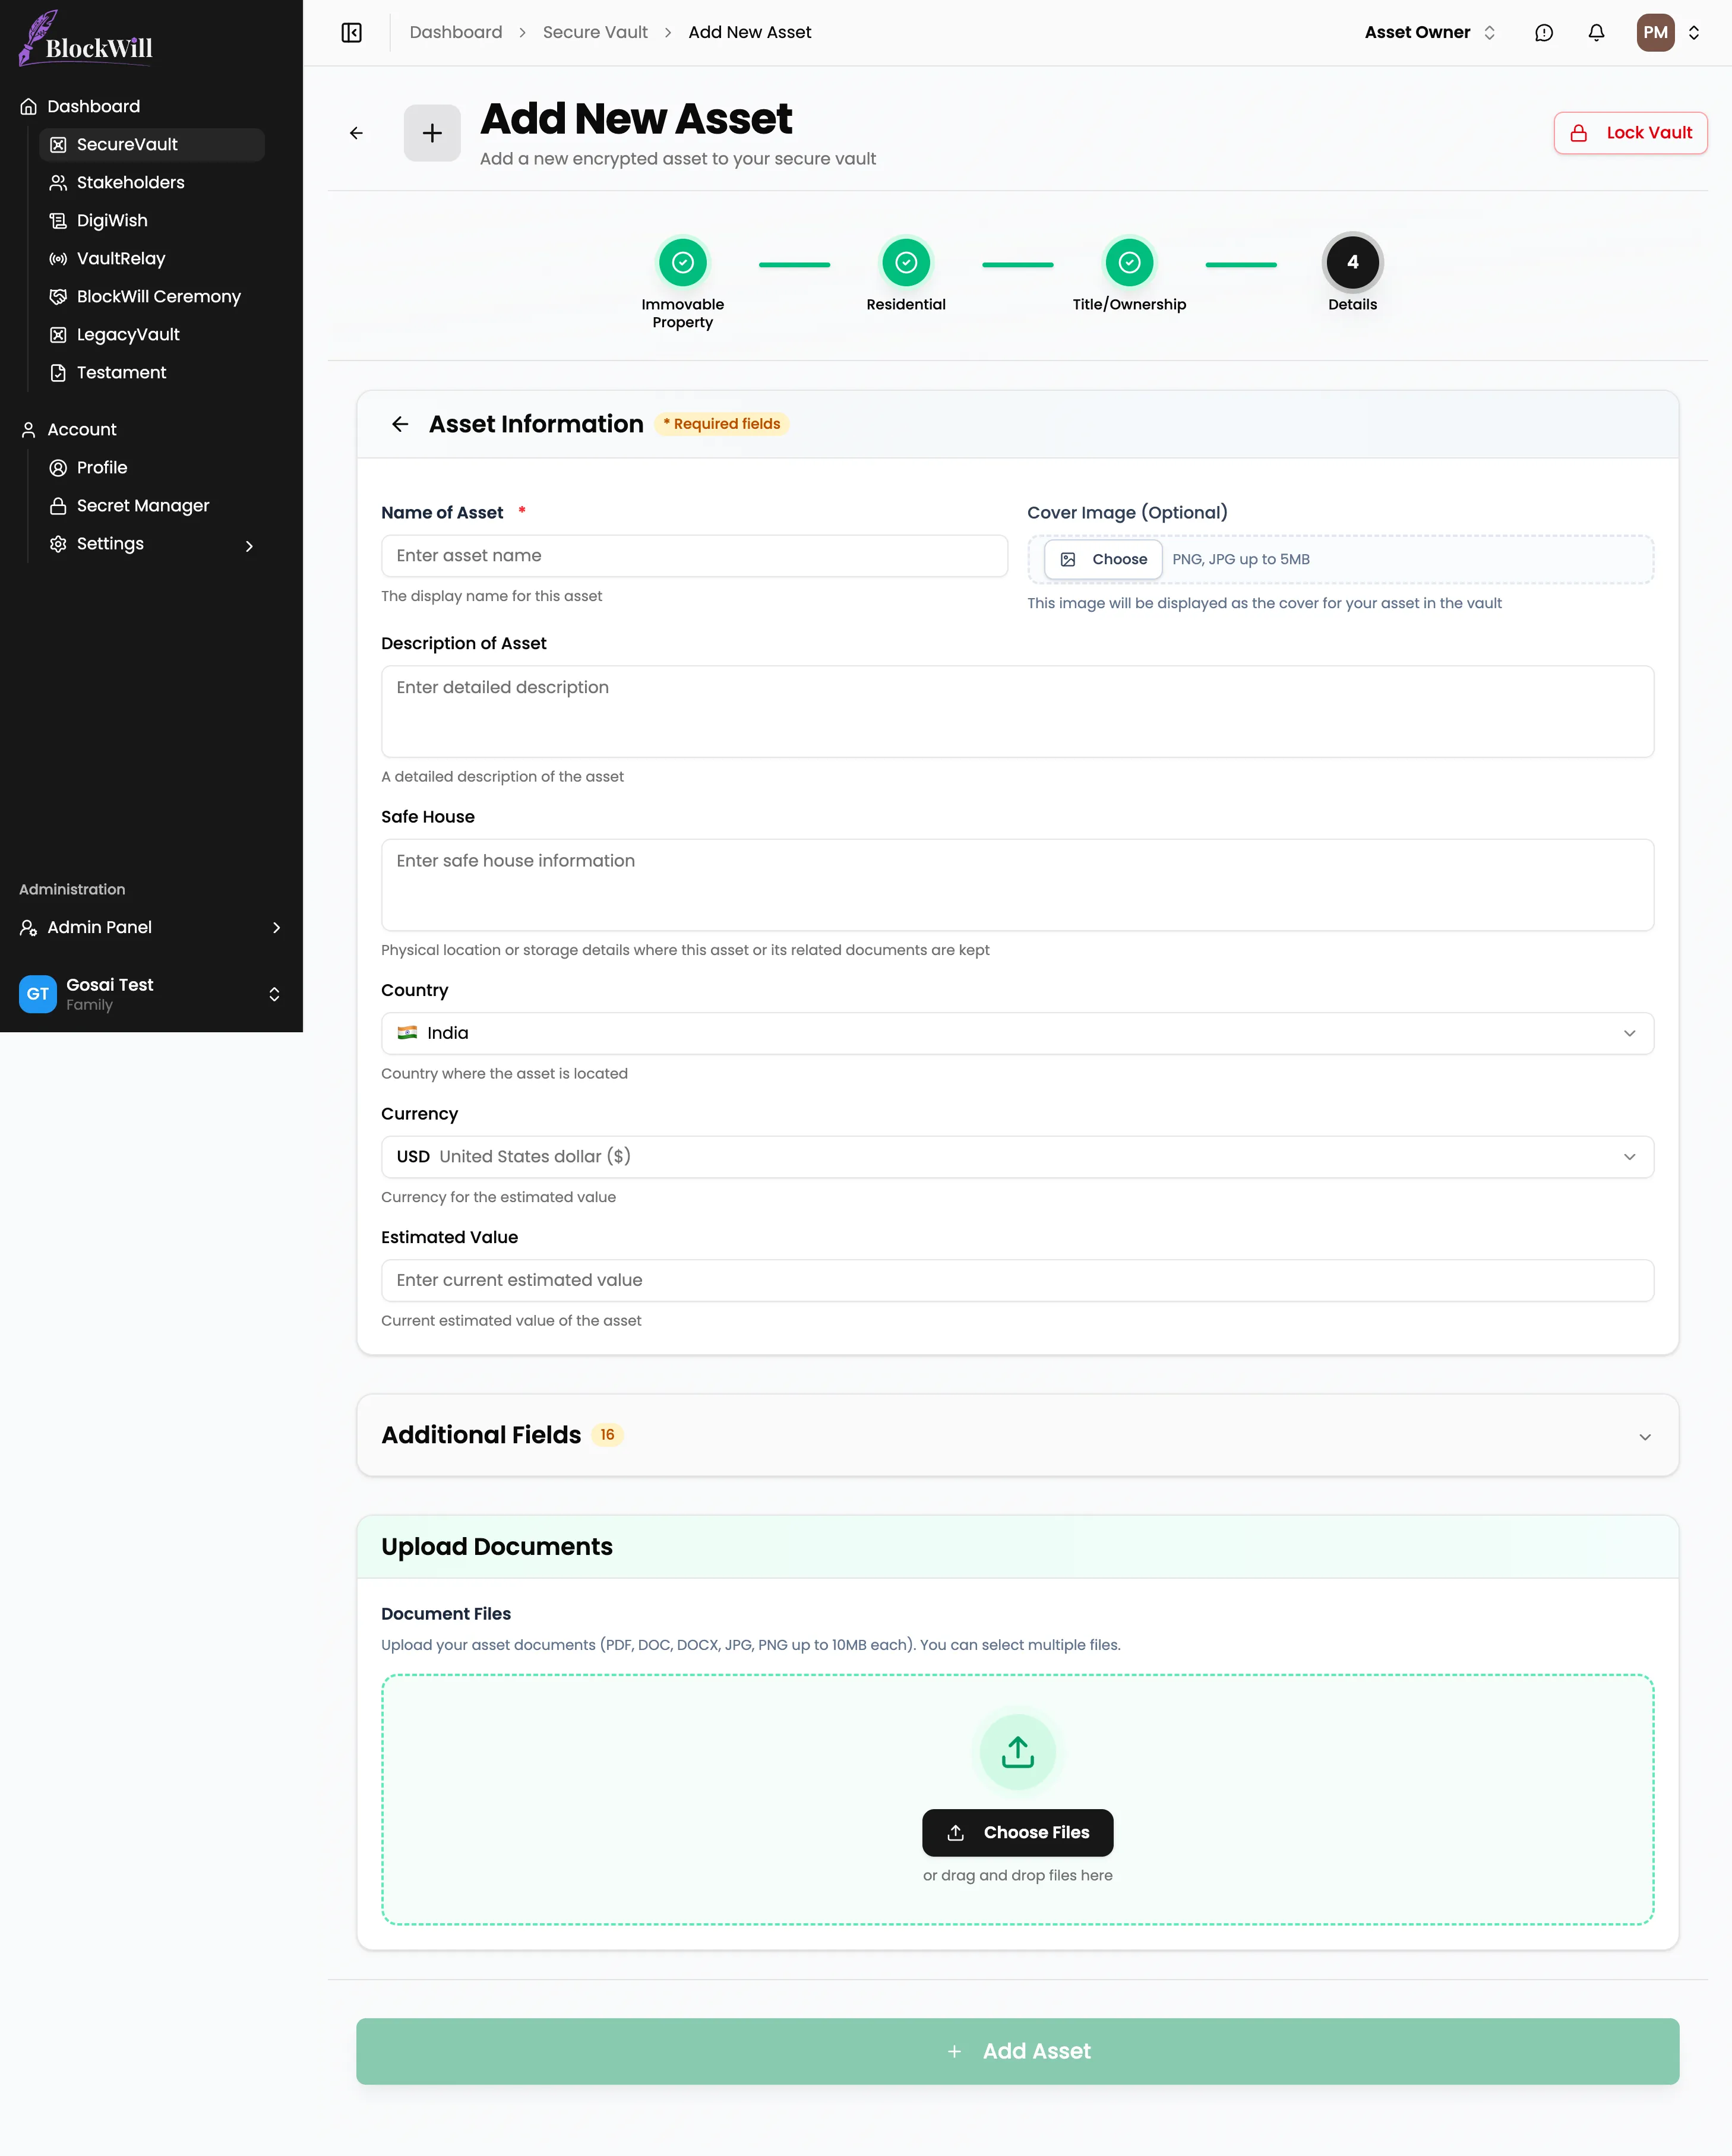The height and width of the screenshot is (2156, 1732).
Task: Click the PM user avatar
Action: tap(1655, 33)
